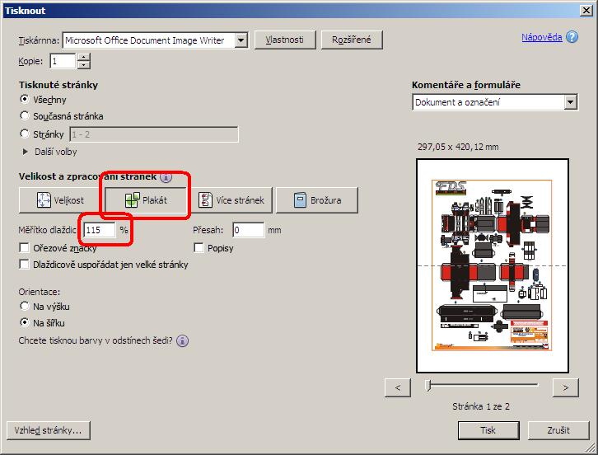Viewport: 598px width, 455px height.
Task: Click the page preview slider
Action: pyautogui.click(x=482, y=385)
